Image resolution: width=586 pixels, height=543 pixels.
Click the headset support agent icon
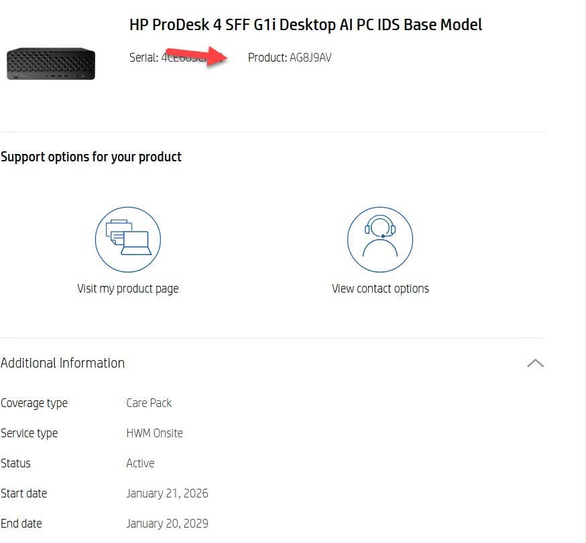380,239
